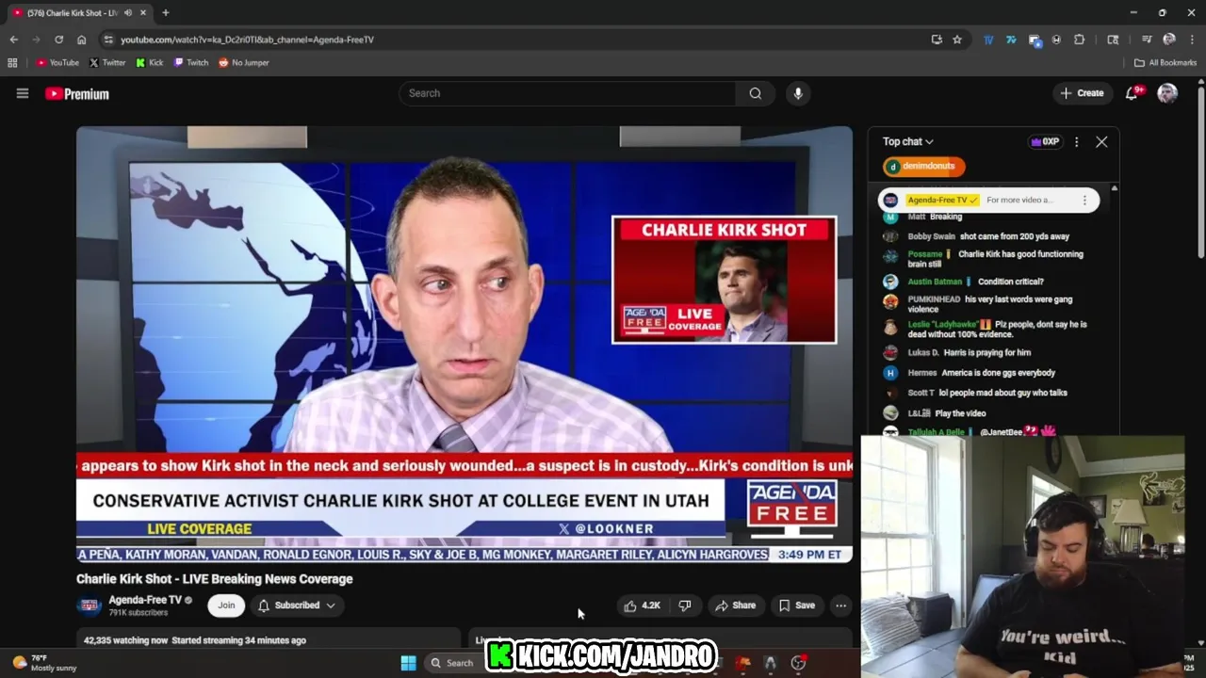Select the denimdonuts chat chip
The height and width of the screenshot is (678, 1206).
click(x=923, y=167)
